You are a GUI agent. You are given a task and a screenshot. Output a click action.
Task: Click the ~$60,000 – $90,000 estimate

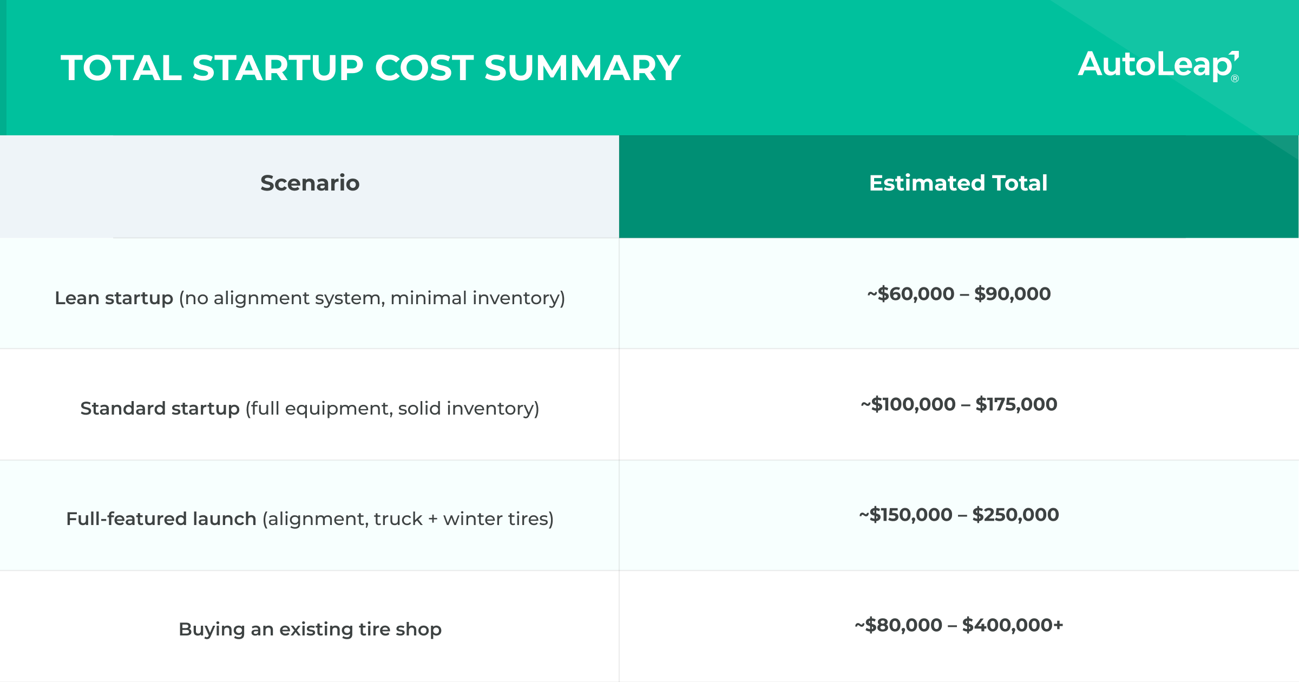click(959, 294)
